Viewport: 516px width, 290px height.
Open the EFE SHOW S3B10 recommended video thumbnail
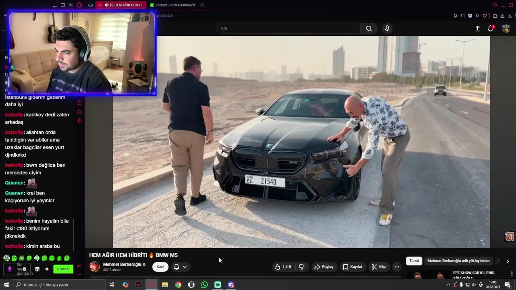[429, 275]
